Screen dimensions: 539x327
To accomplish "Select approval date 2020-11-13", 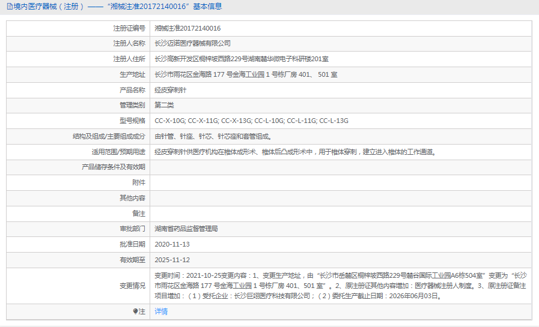I will pos(172,244).
